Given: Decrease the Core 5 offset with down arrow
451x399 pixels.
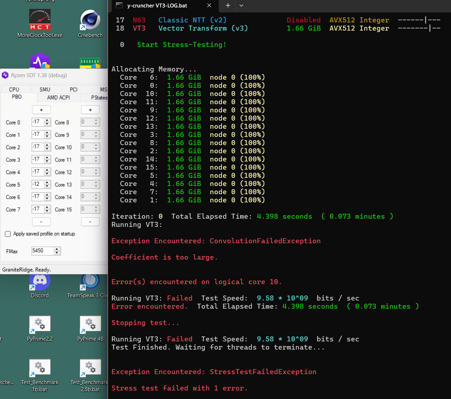Looking at the screenshot, I should click(x=47, y=186).
